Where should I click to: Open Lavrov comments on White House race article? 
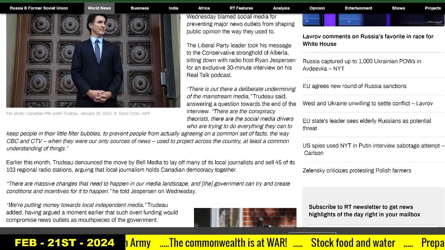coord(368,40)
